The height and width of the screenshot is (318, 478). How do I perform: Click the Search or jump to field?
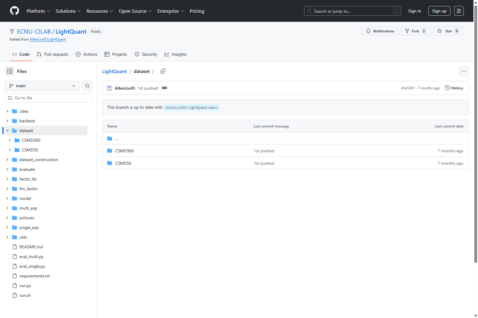coord(353,11)
